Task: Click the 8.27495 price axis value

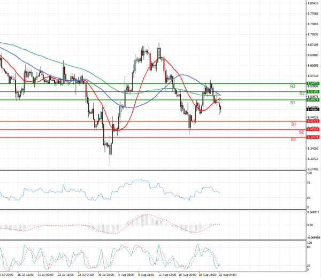Action: point(313,169)
